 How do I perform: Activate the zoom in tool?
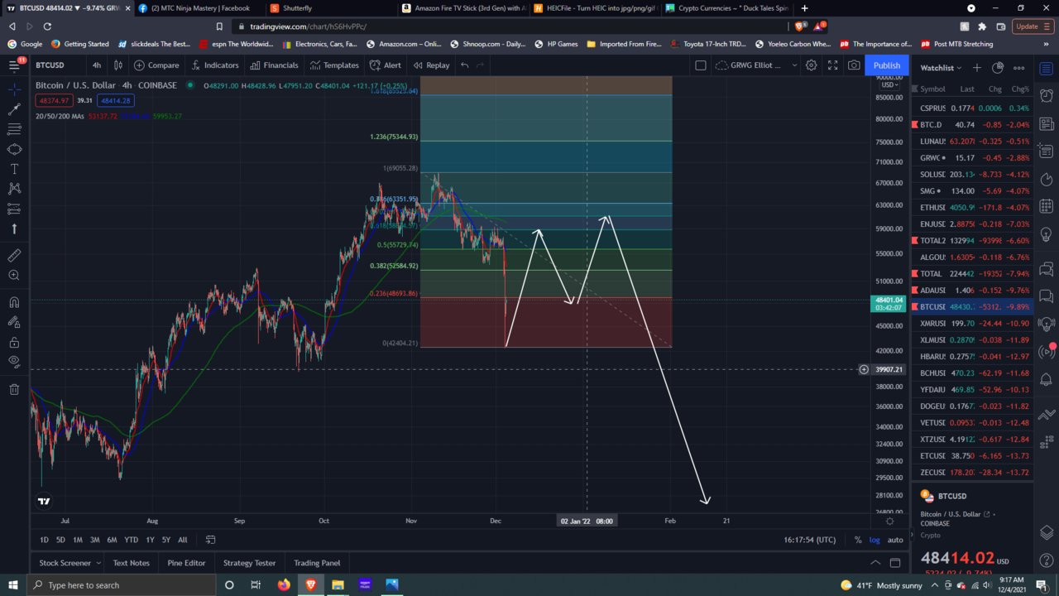[14, 276]
